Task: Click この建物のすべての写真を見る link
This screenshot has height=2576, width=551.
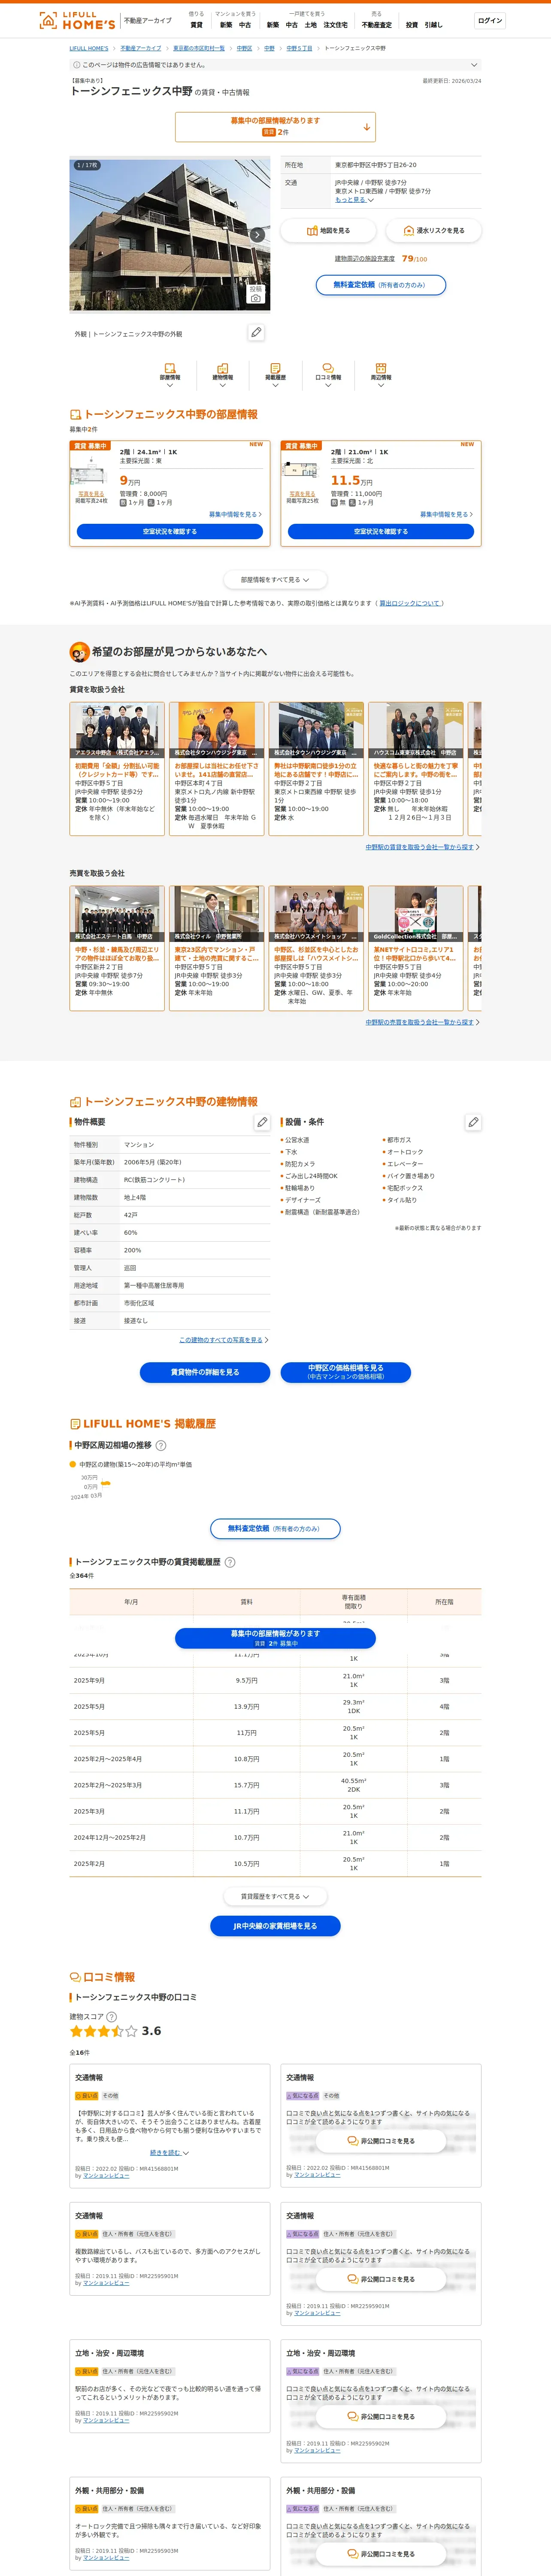Action: (224, 1340)
